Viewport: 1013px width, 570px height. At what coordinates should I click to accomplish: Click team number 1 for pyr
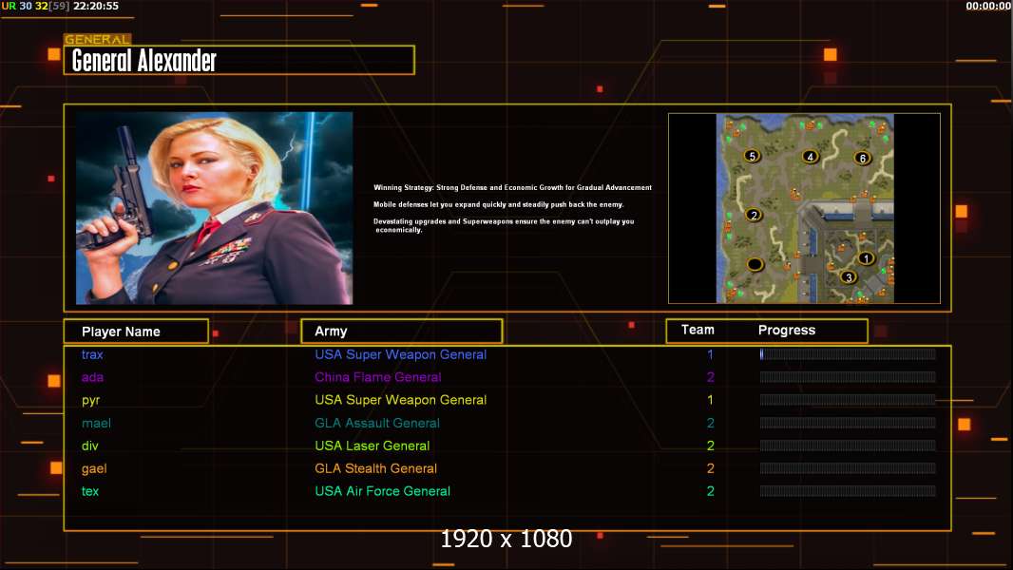(x=710, y=400)
